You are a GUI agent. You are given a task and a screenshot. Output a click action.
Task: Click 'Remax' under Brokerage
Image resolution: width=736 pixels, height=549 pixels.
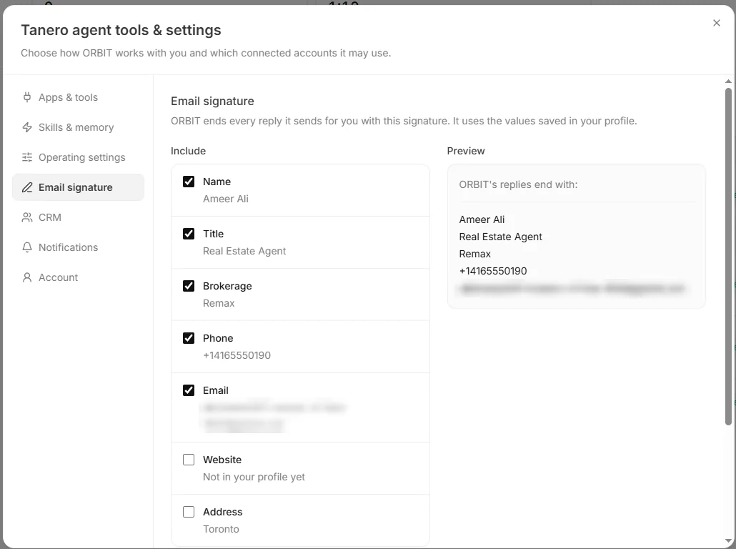pos(219,303)
